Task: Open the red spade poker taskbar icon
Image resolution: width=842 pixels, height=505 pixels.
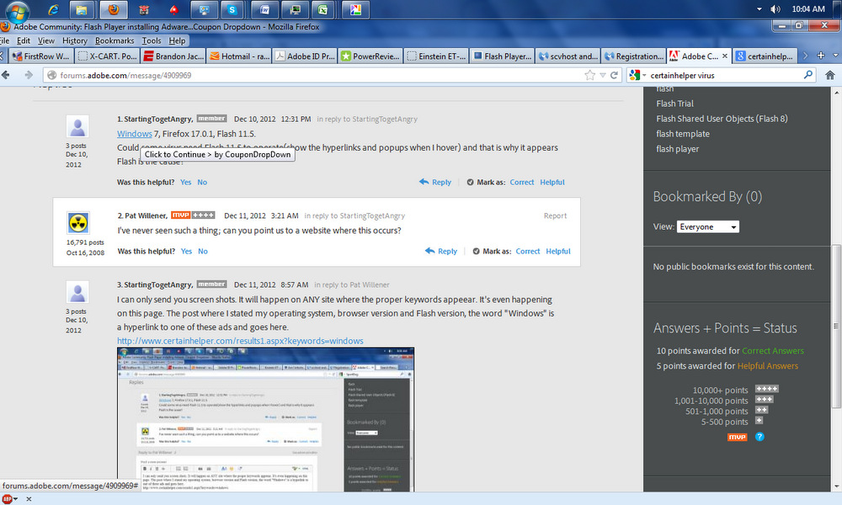Action: [174, 9]
